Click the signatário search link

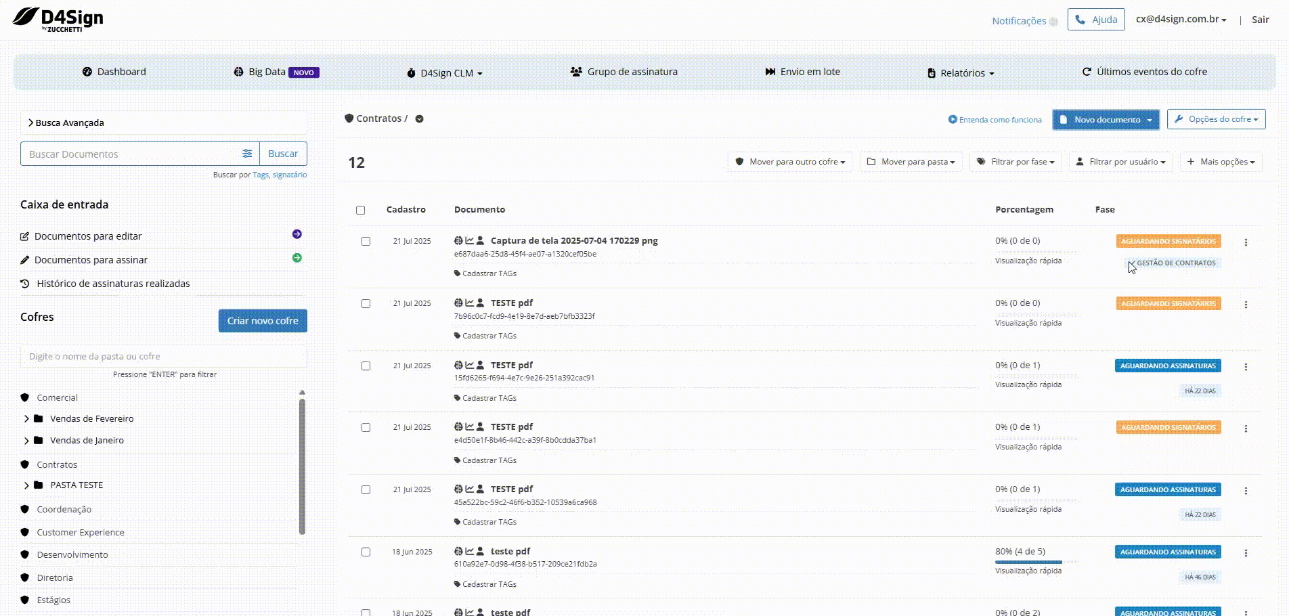pos(290,175)
